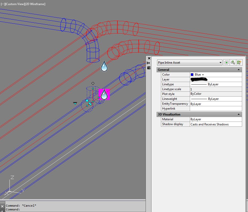Activate the Quick Select icon
The width and height of the screenshot is (248, 212).
[x=239, y=62]
